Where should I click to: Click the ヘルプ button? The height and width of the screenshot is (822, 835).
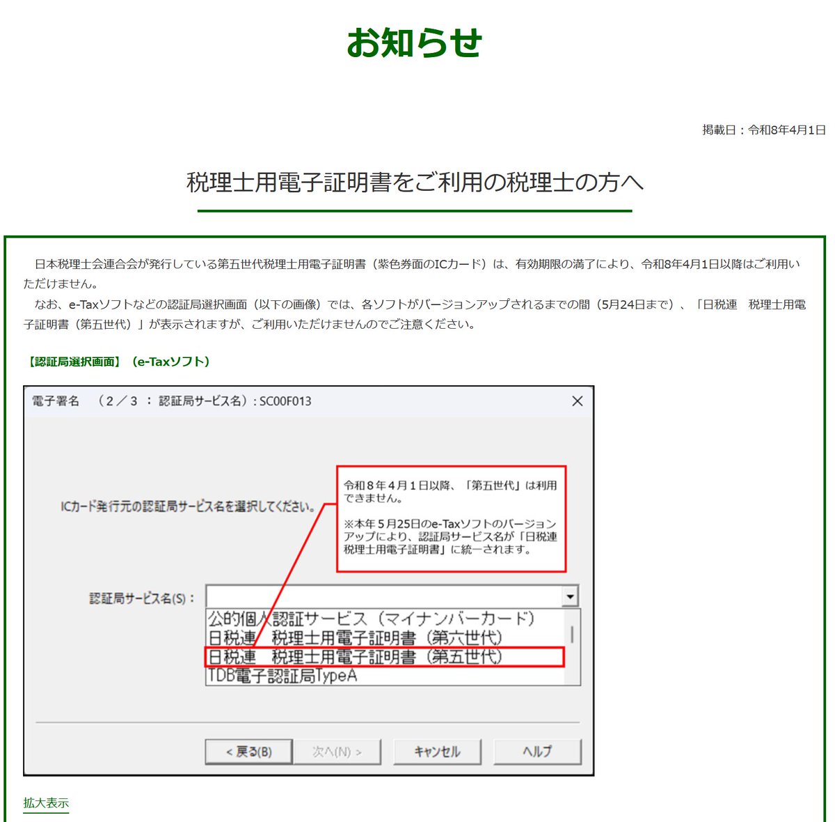tap(537, 752)
